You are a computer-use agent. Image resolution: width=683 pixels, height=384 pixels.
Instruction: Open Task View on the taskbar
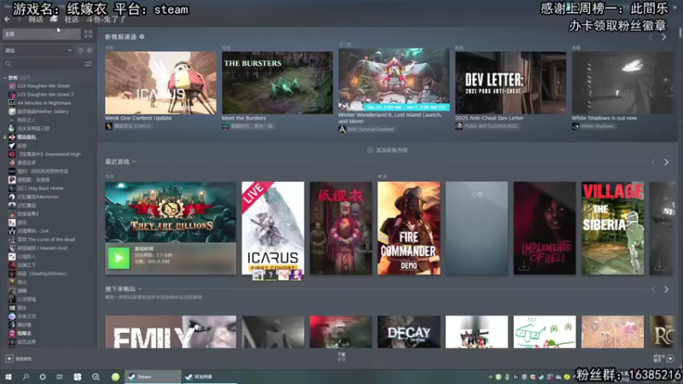pyautogui.click(x=60, y=377)
